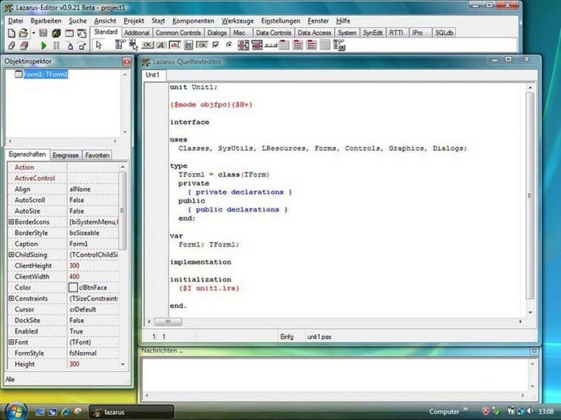Click the Pause button in toolbar

tap(56, 46)
